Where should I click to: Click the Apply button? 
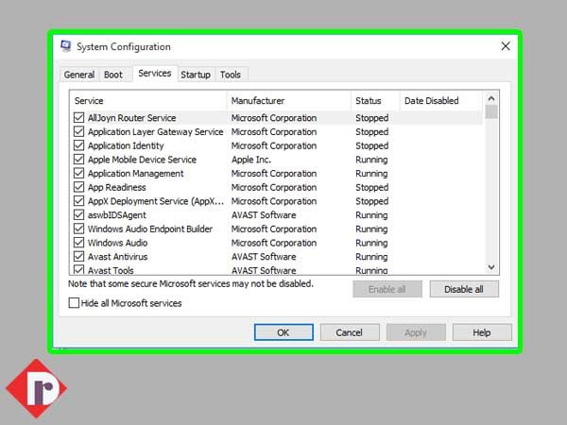[416, 332]
